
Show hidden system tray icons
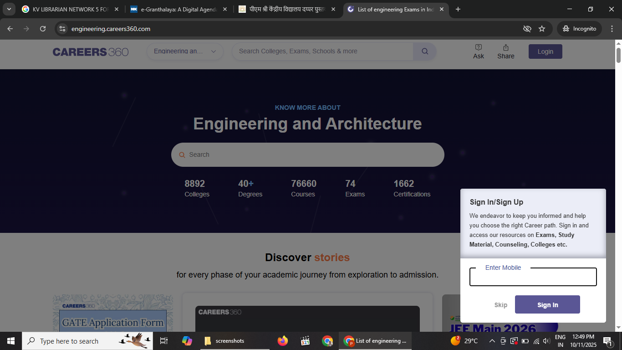pyautogui.click(x=492, y=341)
